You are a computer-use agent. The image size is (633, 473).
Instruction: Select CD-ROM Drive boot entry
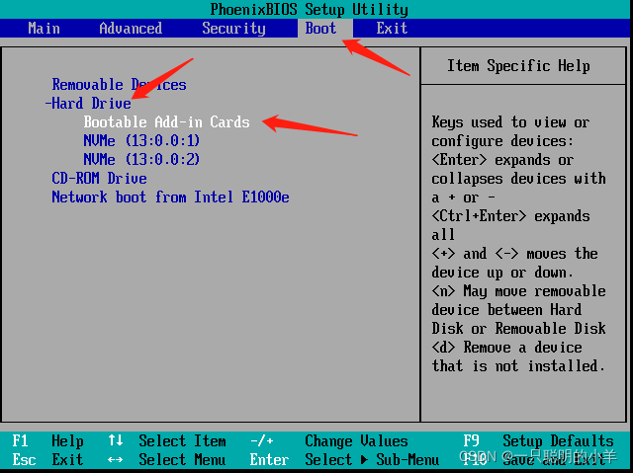99,178
